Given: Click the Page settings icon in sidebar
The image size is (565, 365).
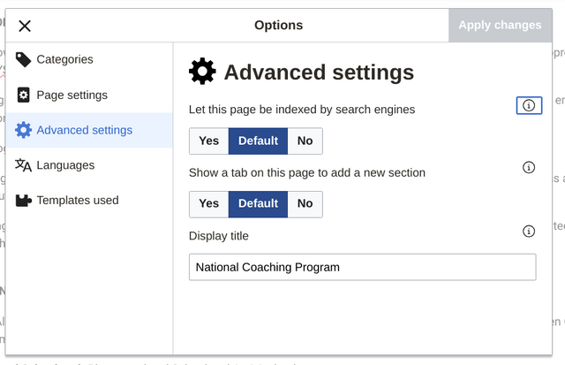Looking at the screenshot, I should click(23, 95).
